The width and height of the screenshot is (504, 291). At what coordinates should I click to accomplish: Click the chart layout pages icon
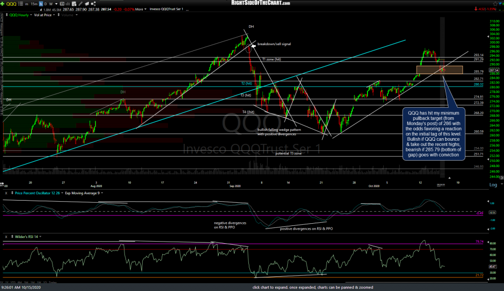pos(87,4)
